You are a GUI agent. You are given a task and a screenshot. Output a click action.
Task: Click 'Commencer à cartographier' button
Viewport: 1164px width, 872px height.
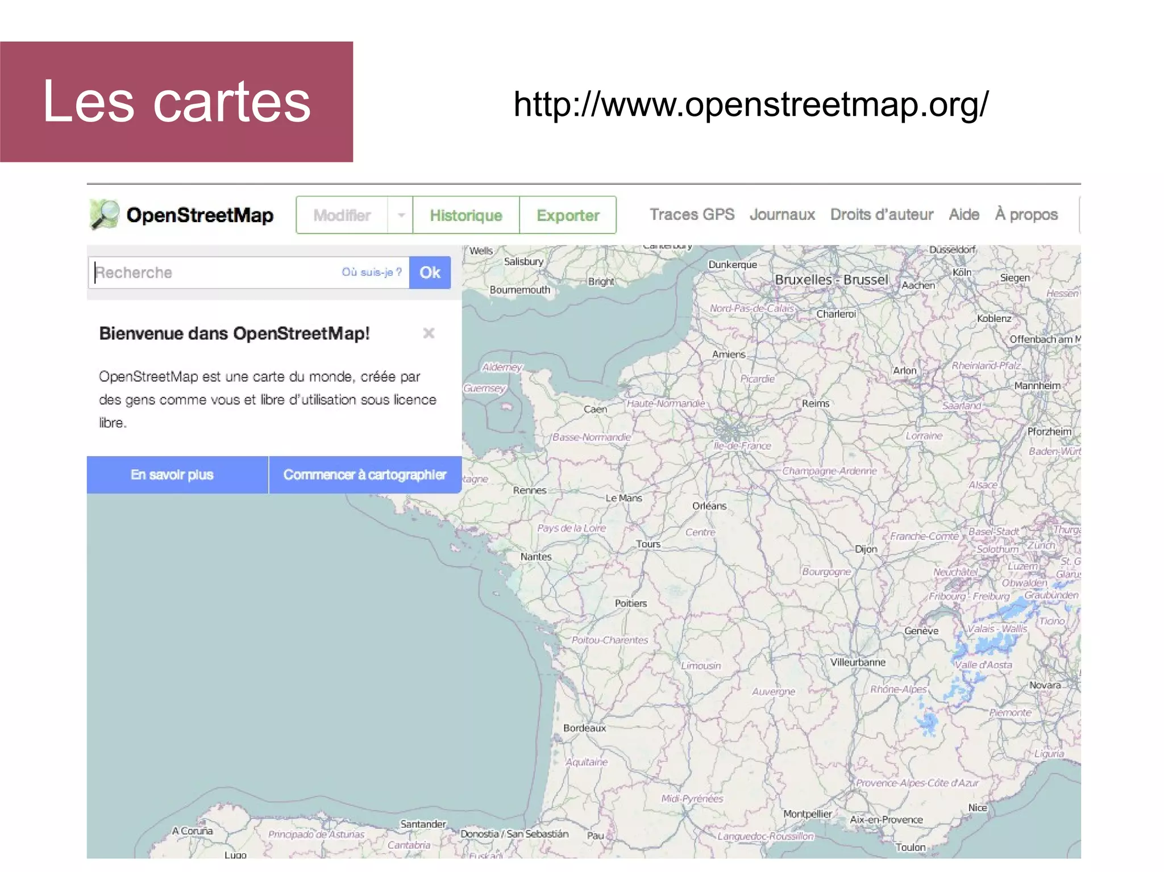(365, 475)
